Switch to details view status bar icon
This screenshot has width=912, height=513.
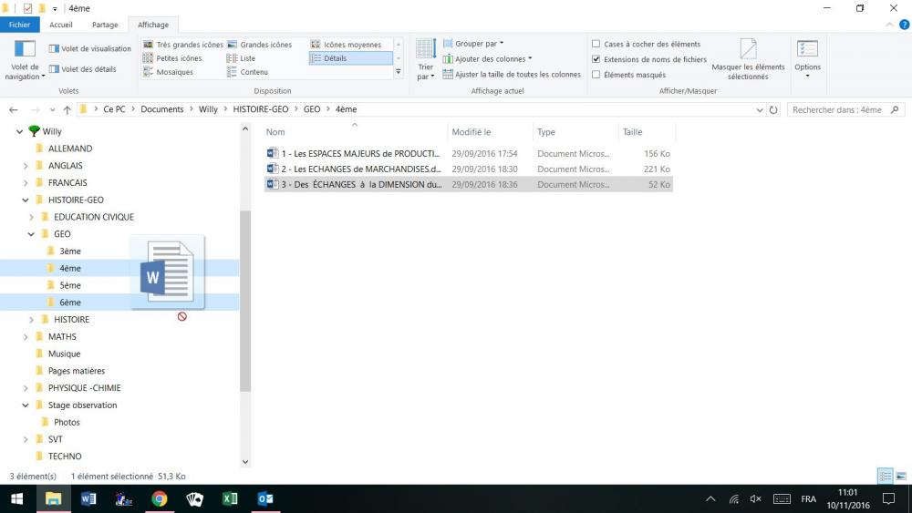pos(886,477)
